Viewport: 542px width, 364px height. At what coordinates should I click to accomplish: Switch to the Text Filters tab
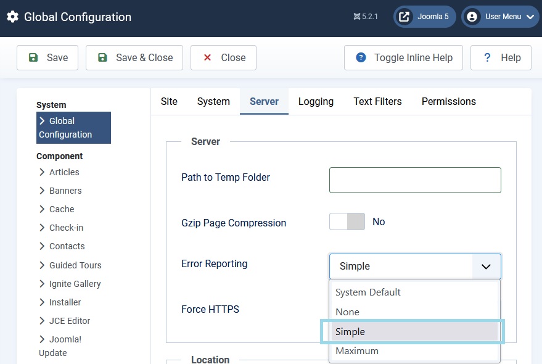click(x=377, y=101)
